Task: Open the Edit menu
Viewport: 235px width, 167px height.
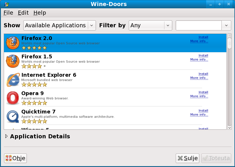Action: 23,13
